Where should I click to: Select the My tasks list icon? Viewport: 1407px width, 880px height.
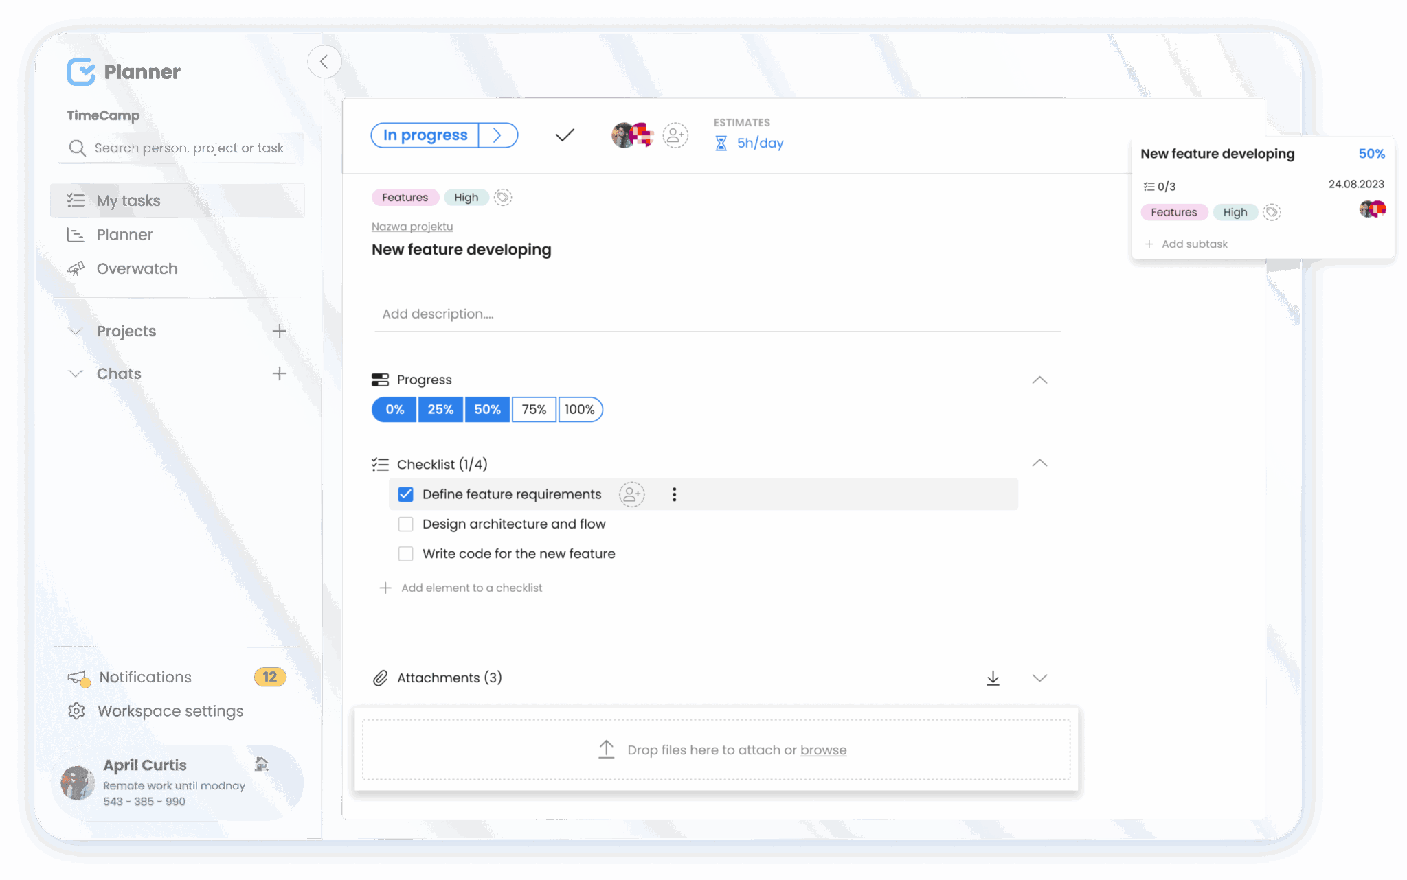tap(76, 200)
